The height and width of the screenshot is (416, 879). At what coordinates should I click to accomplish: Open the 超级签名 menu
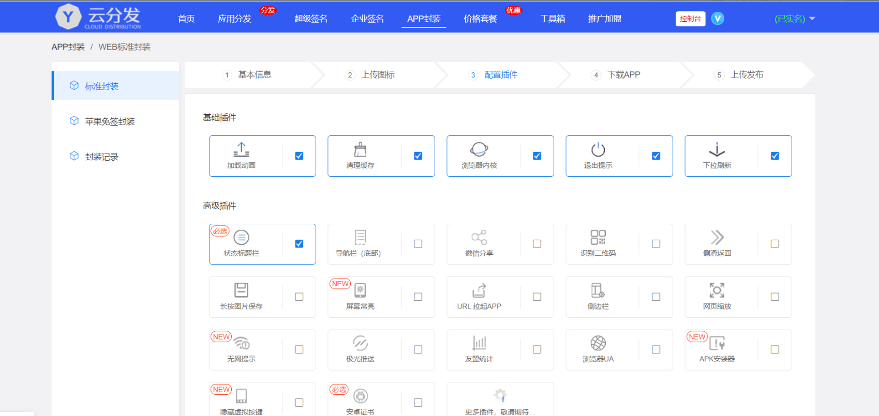(311, 19)
